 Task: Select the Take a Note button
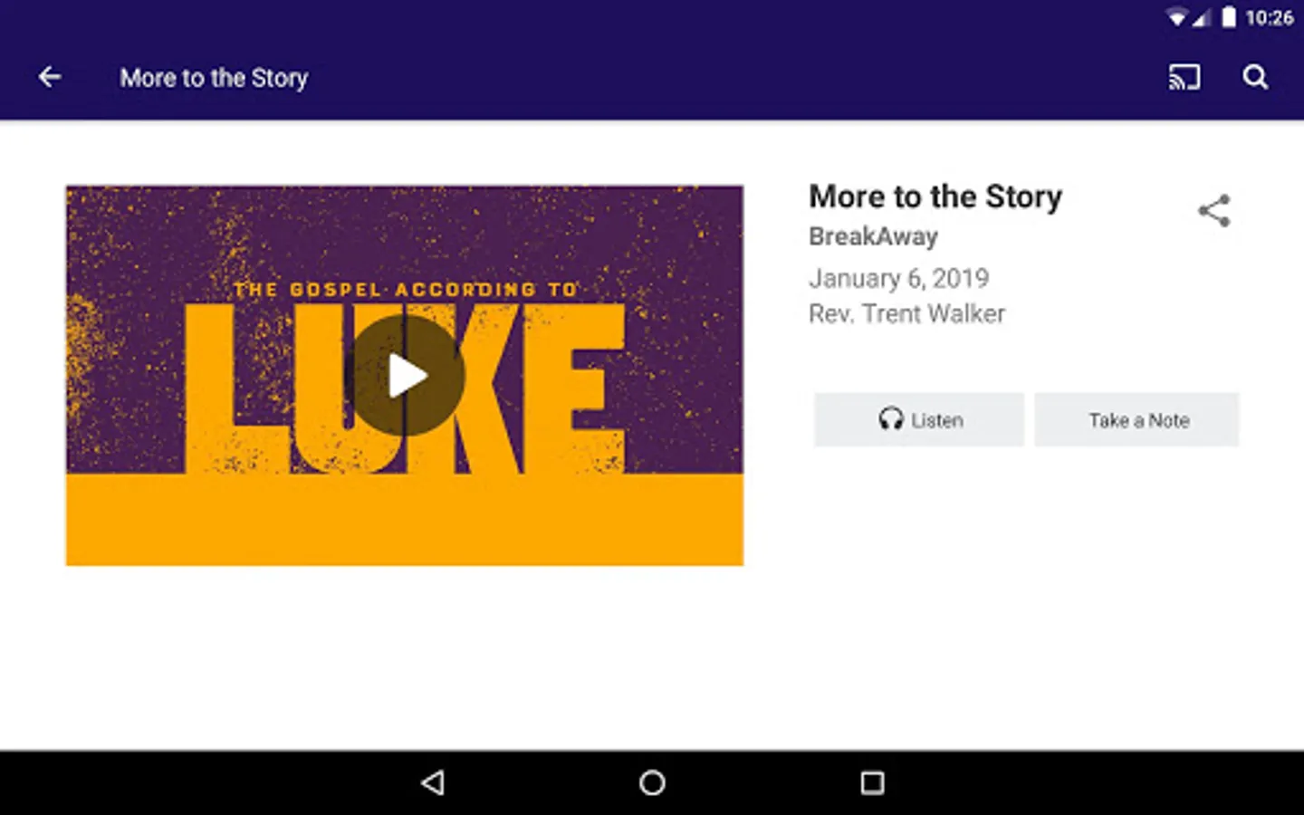tap(1137, 419)
